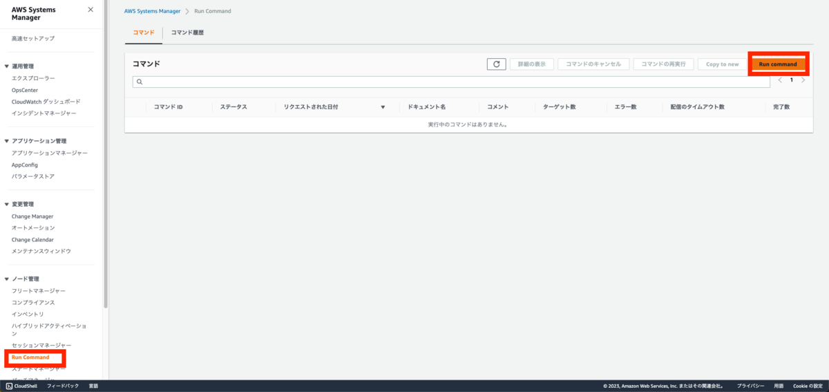Click the コマンドの再実行 button

663,64
